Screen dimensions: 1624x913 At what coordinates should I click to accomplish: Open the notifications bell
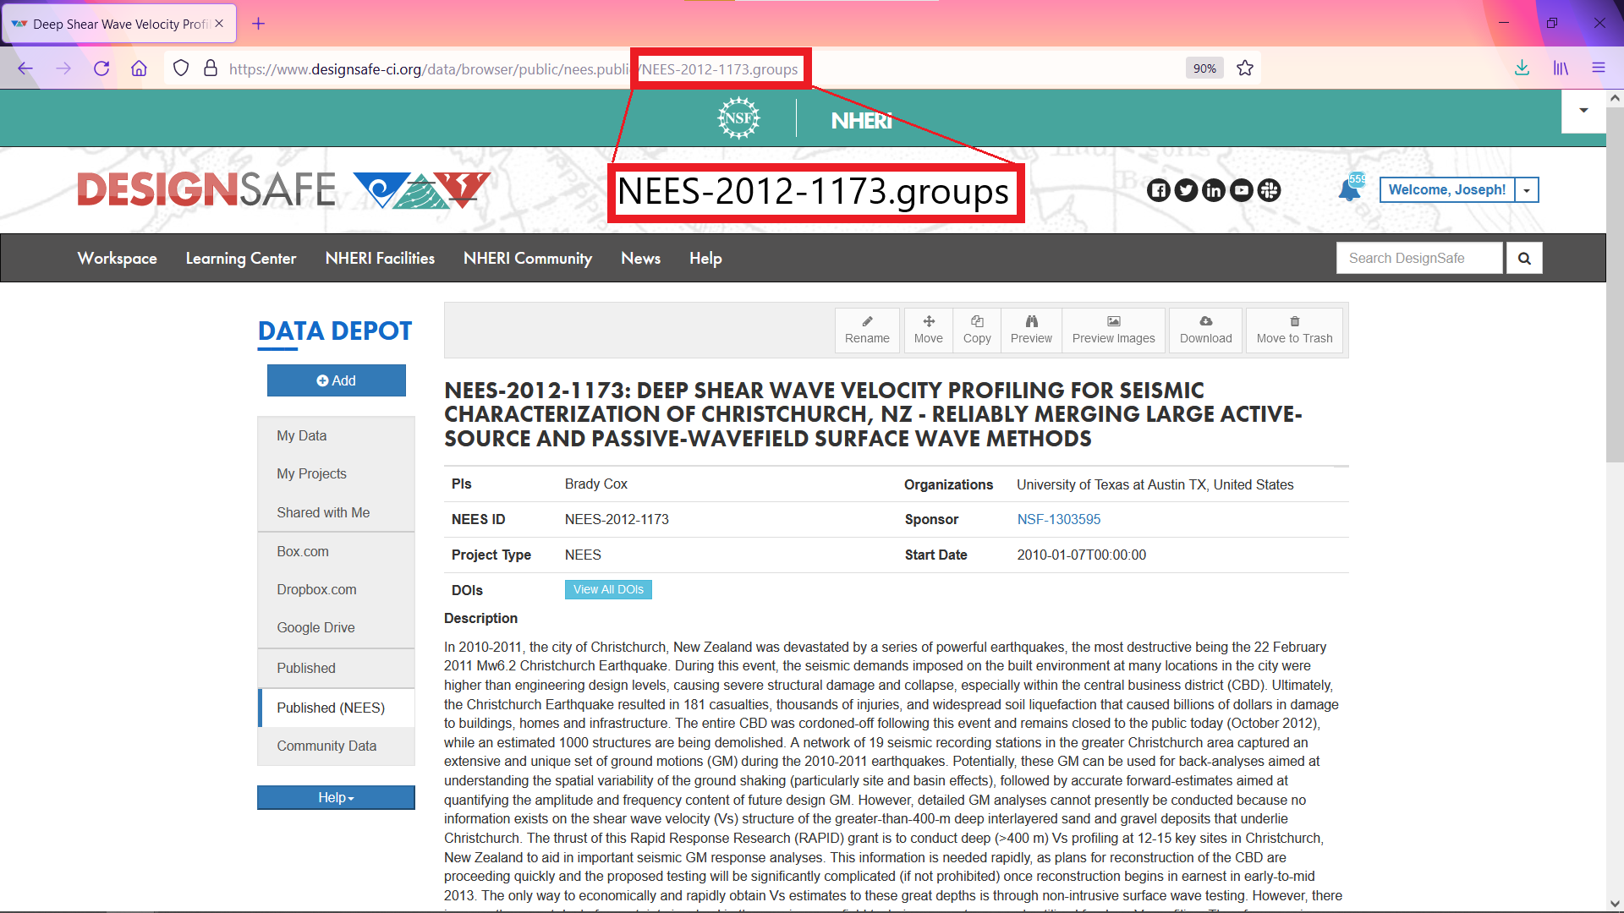pos(1350,189)
